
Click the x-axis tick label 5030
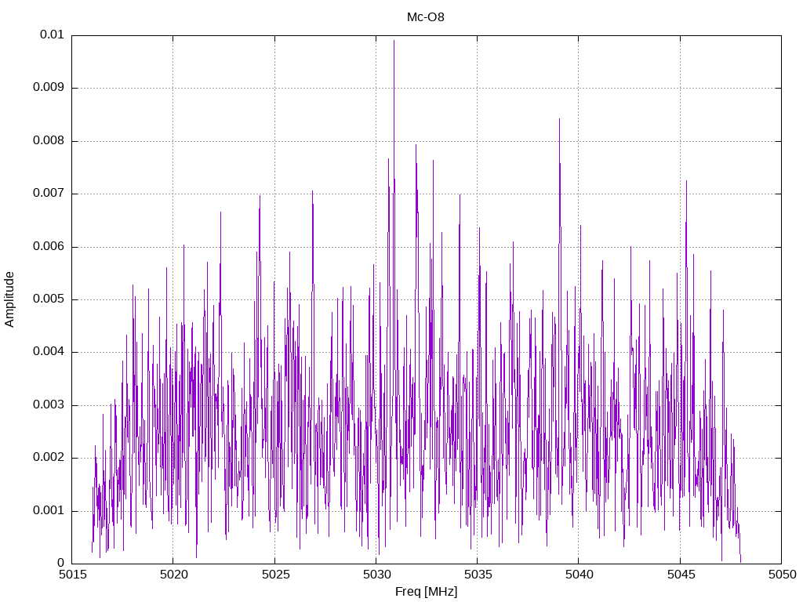click(376, 575)
